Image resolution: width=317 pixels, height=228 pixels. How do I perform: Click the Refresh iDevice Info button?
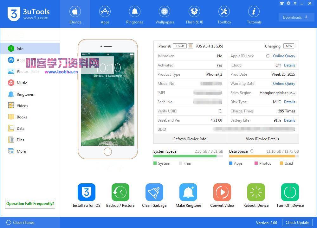[190, 139]
